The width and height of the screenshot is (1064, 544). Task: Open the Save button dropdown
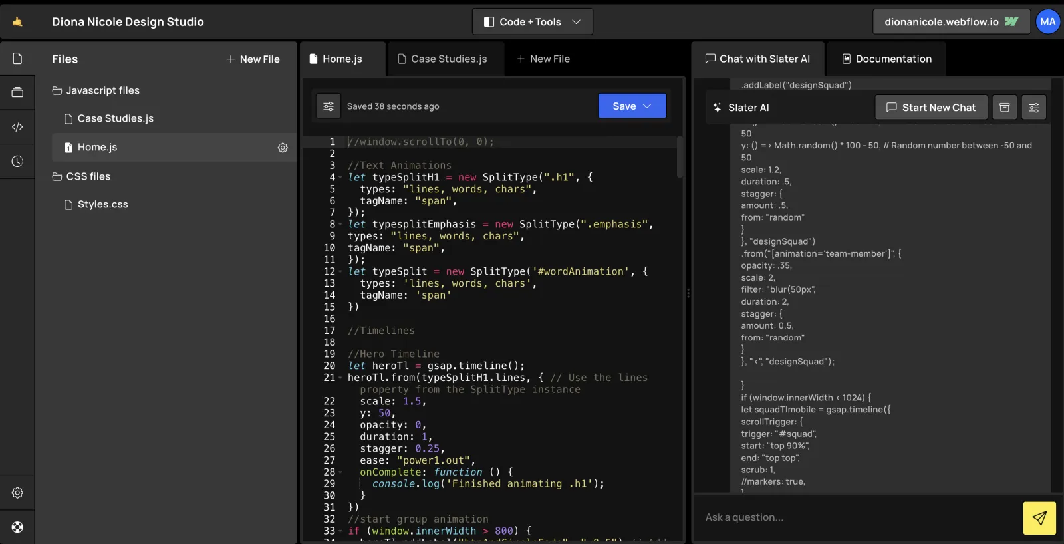(647, 106)
